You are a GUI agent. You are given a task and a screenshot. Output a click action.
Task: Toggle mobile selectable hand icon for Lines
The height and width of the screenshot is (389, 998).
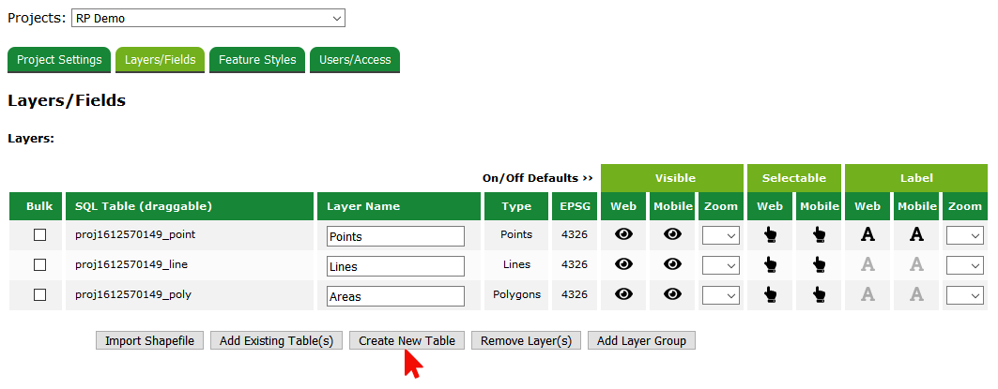[819, 265]
